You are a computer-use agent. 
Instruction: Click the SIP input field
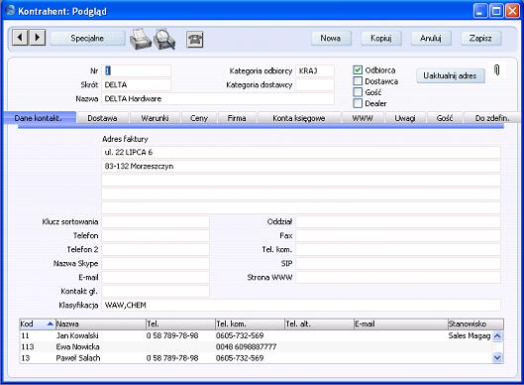click(x=398, y=264)
